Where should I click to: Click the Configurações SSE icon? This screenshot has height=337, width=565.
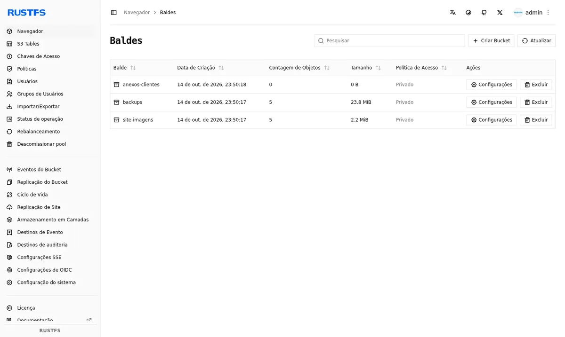[9, 258]
